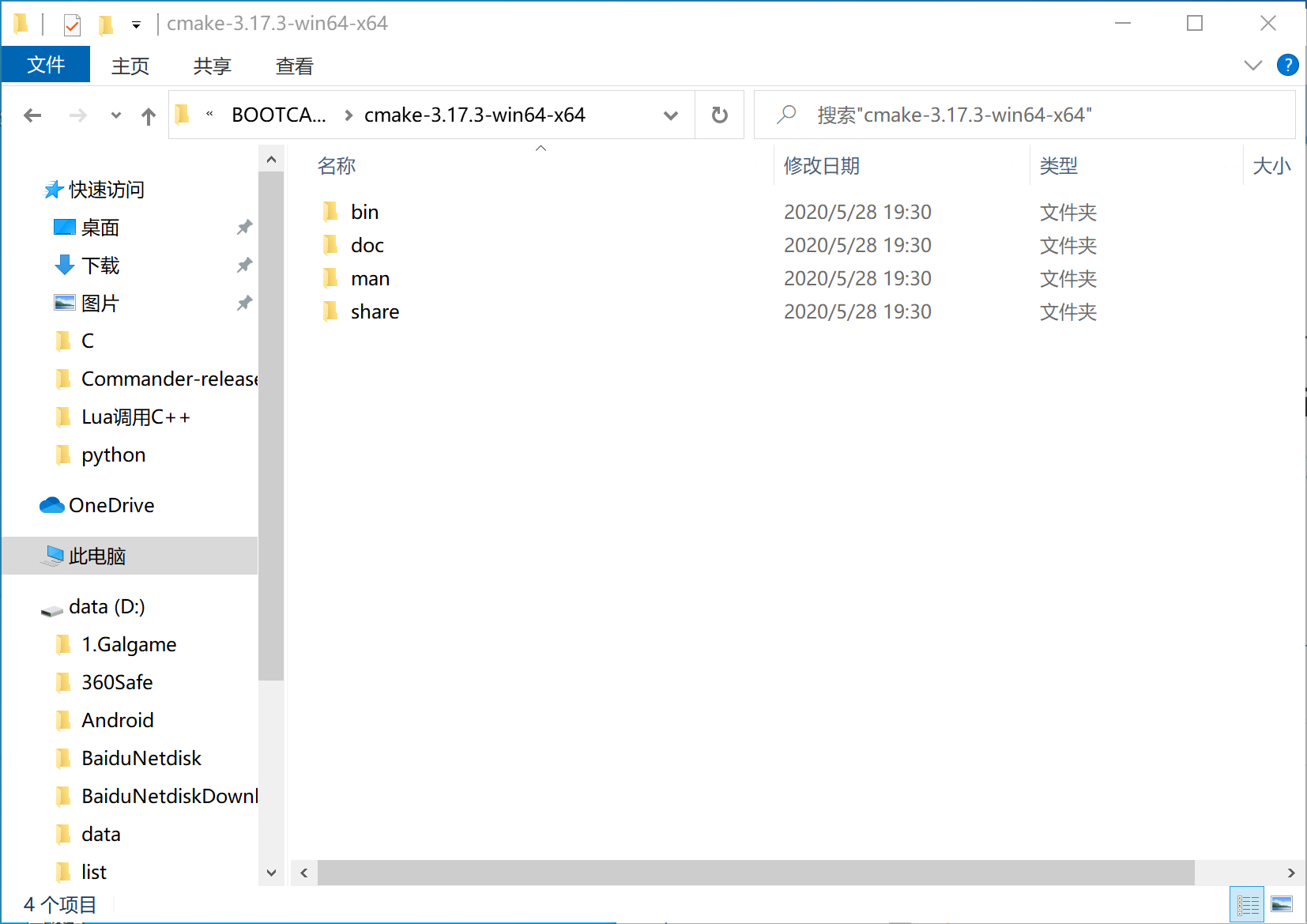The height and width of the screenshot is (924, 1307).
Task: Switch to the 查看 View tab
Action: pos(294,66)
